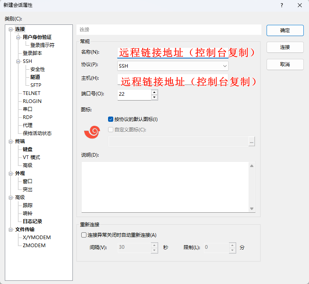The height and width of the screenshot is (284, 309).
Task: Select 响铃 under 高级
Action: 27,214
